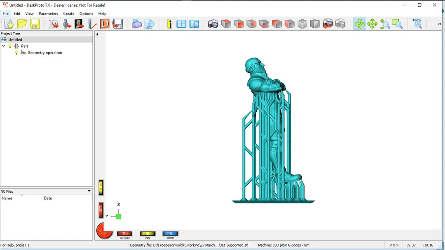
Task: Open a project with the yellow folder icon
Action: tap(22, 24)
